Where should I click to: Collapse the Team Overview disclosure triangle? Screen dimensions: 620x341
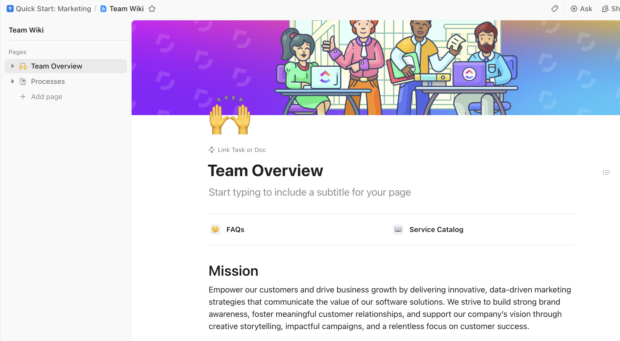(x=12, y=66)
